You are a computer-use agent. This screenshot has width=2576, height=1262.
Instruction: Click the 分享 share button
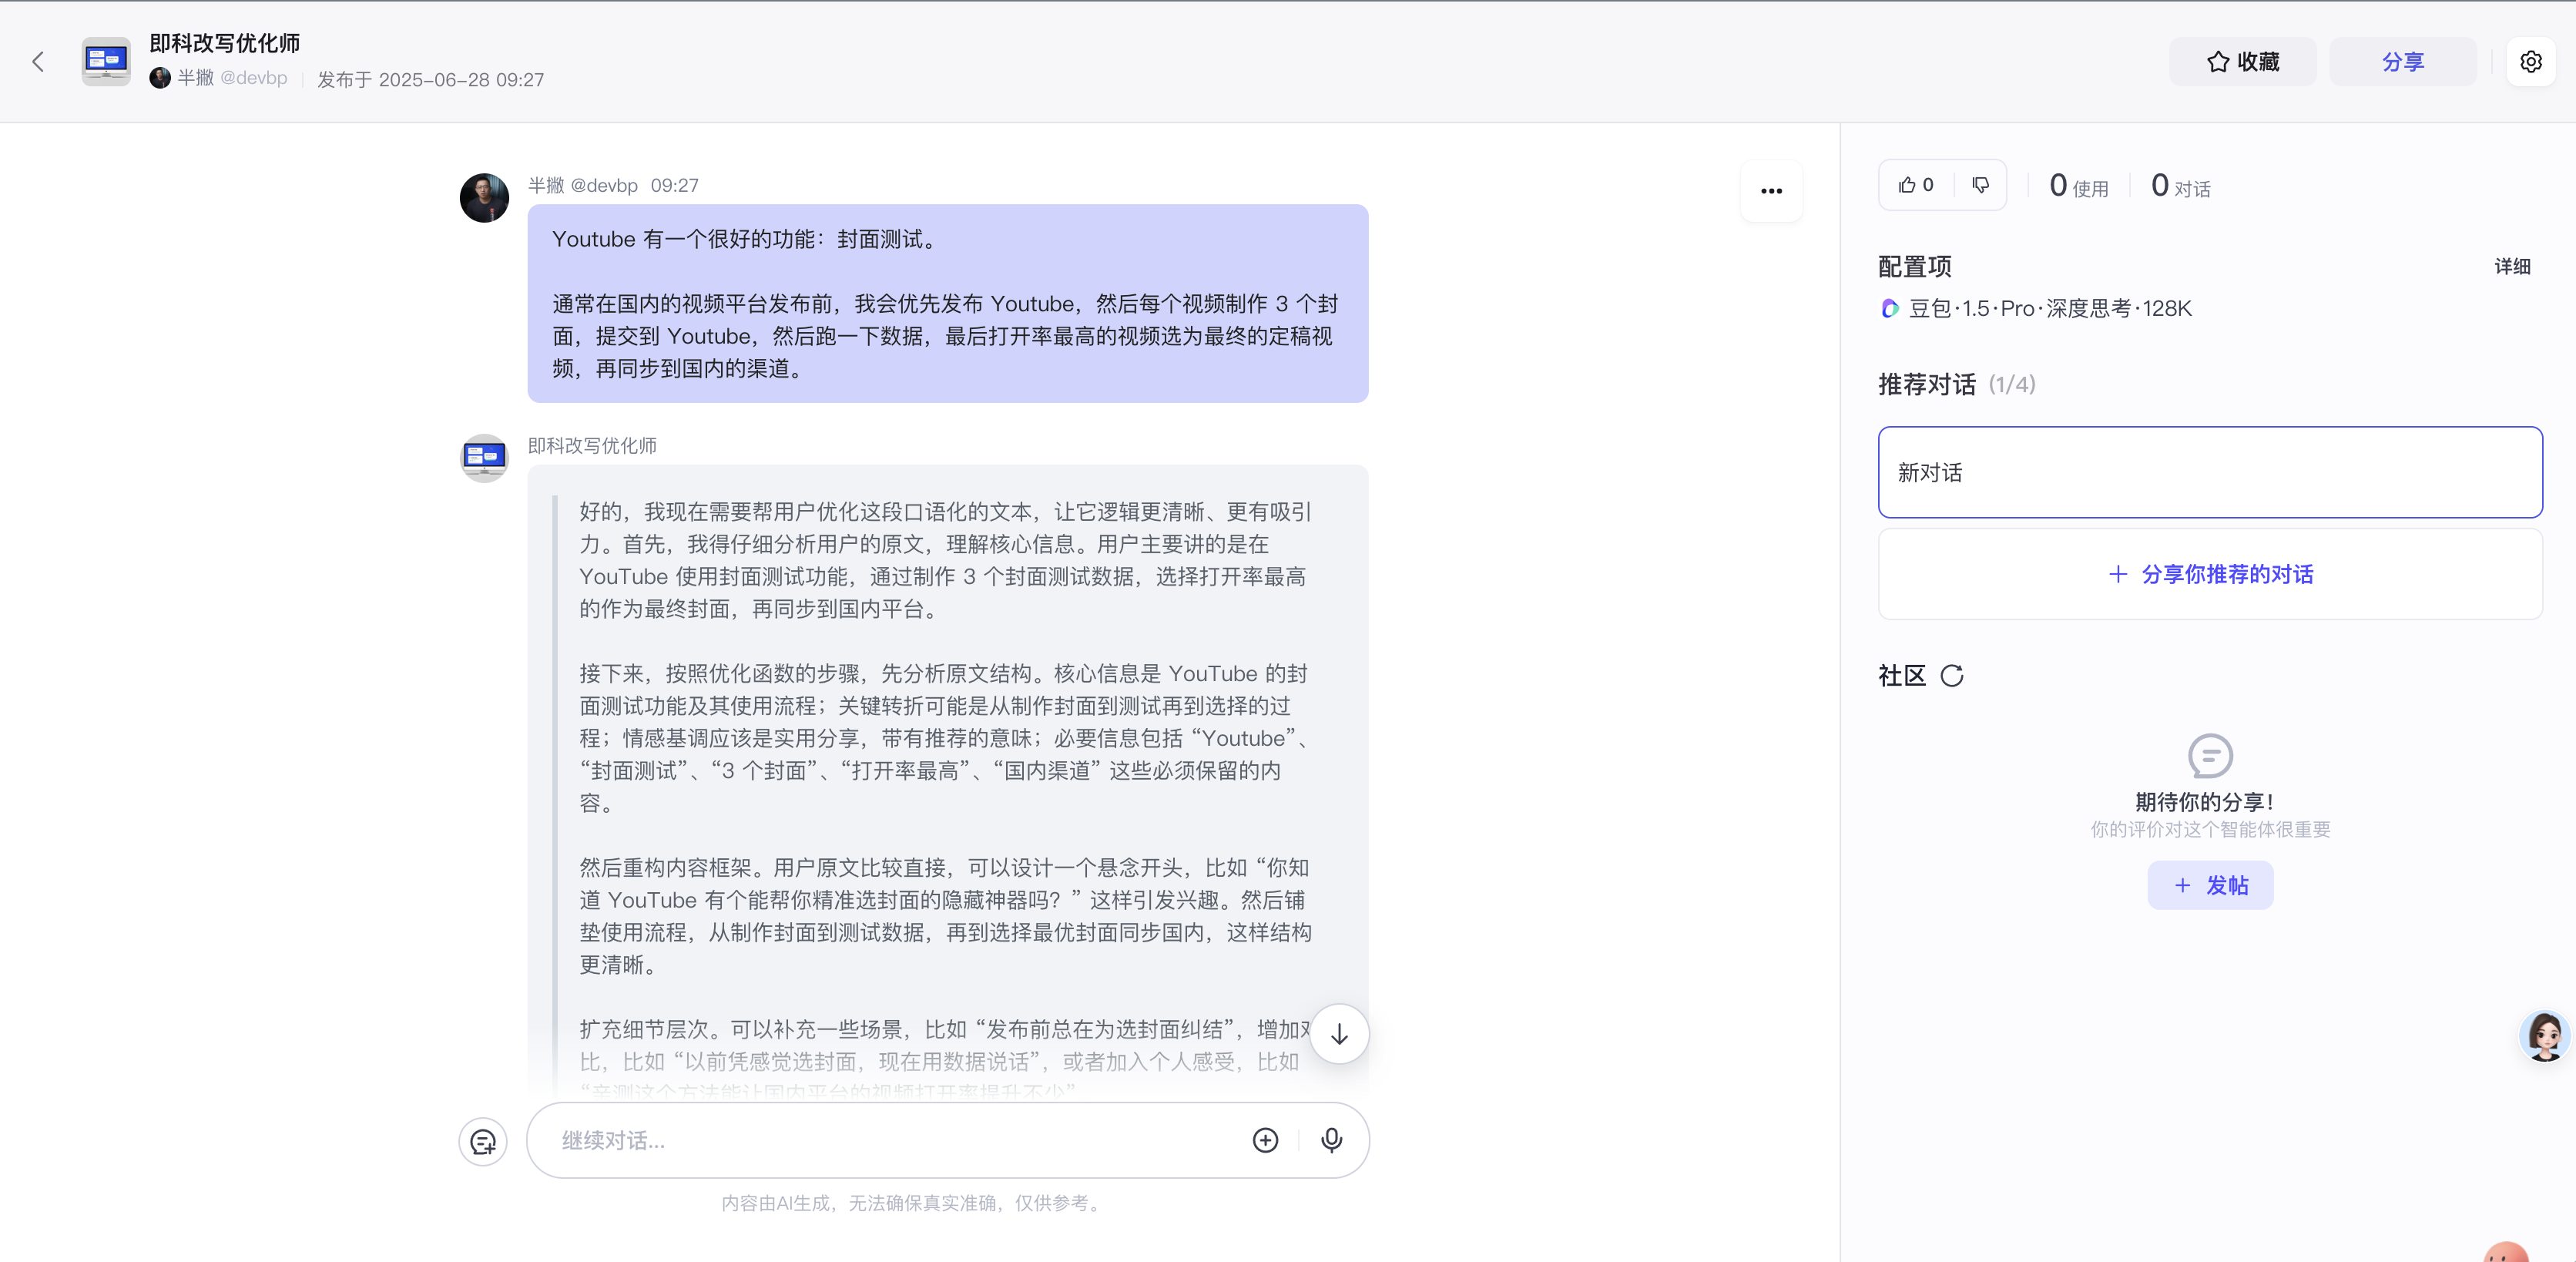pyautogui.click(x=2402, y=62)
